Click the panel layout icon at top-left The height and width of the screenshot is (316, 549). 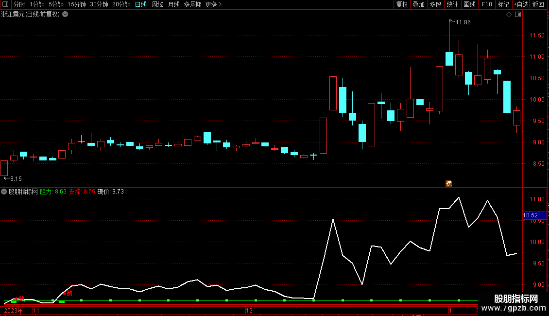(5, 4)
